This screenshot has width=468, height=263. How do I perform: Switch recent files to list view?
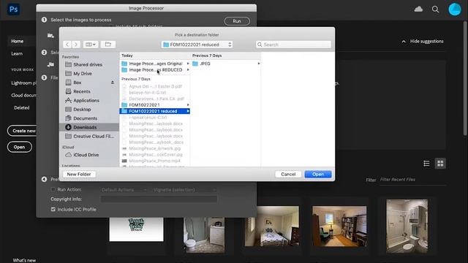tap(426, 164)
